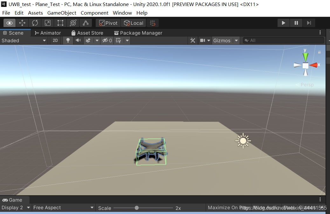
Task: Select the combined Transform tool
Action: click(x=73, y=23)
